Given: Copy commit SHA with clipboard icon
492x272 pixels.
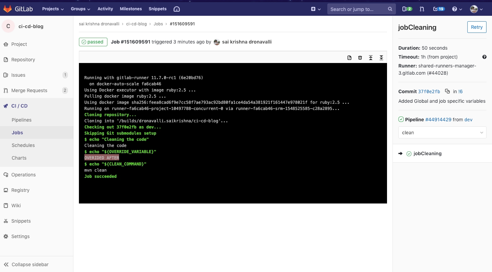Looking at the screenshot, I should 447,91.
